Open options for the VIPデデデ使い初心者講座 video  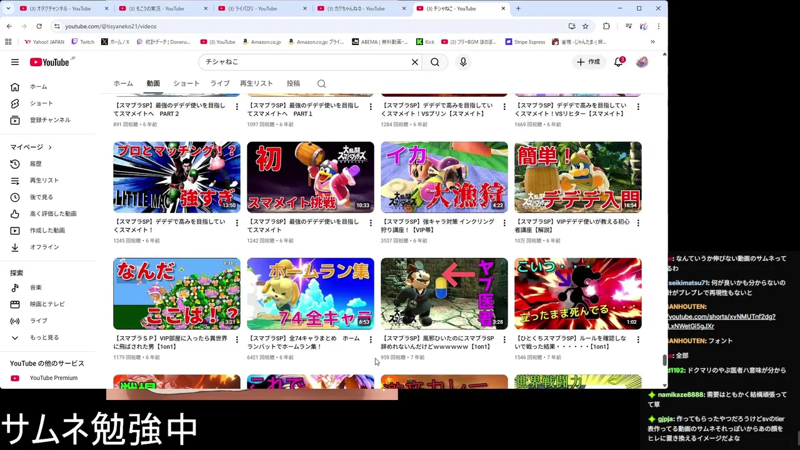click(638, 223)
